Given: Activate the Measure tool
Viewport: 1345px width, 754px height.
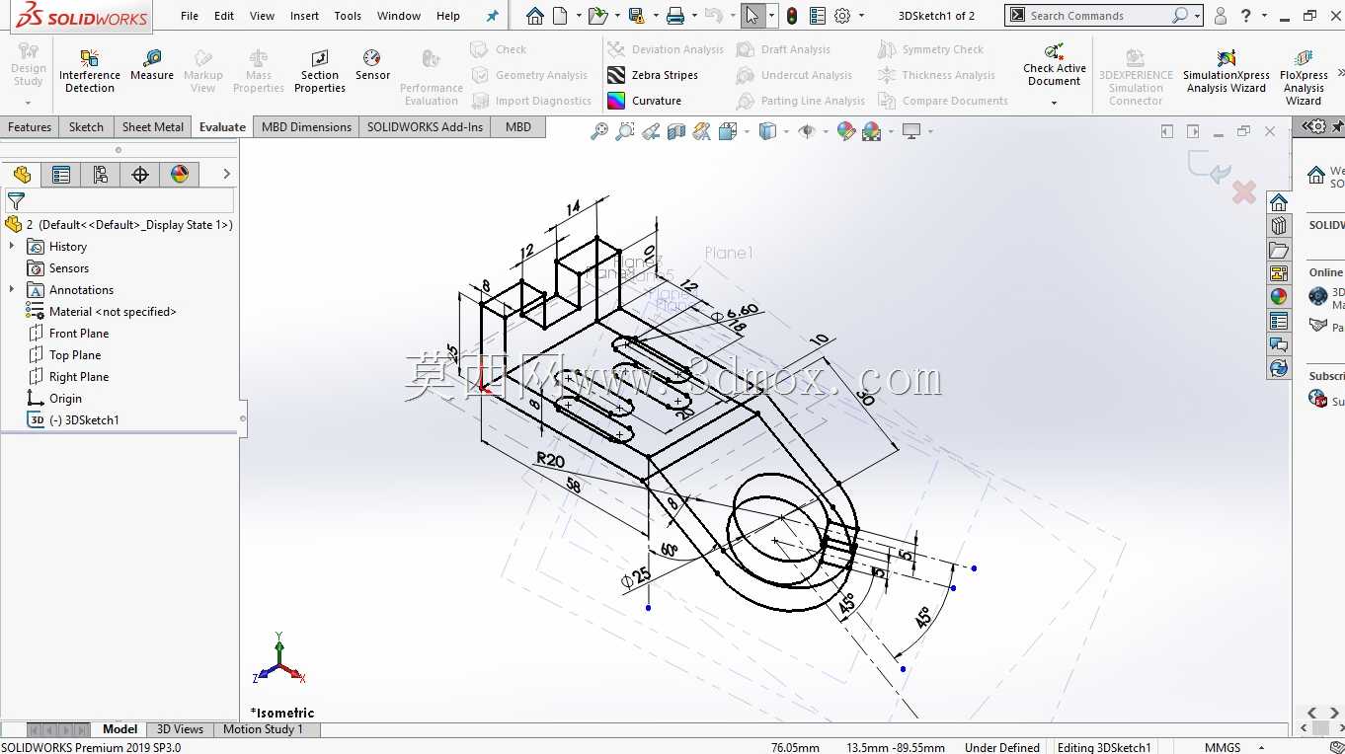Looking at the screenshot, I should [x=152, y=65].
